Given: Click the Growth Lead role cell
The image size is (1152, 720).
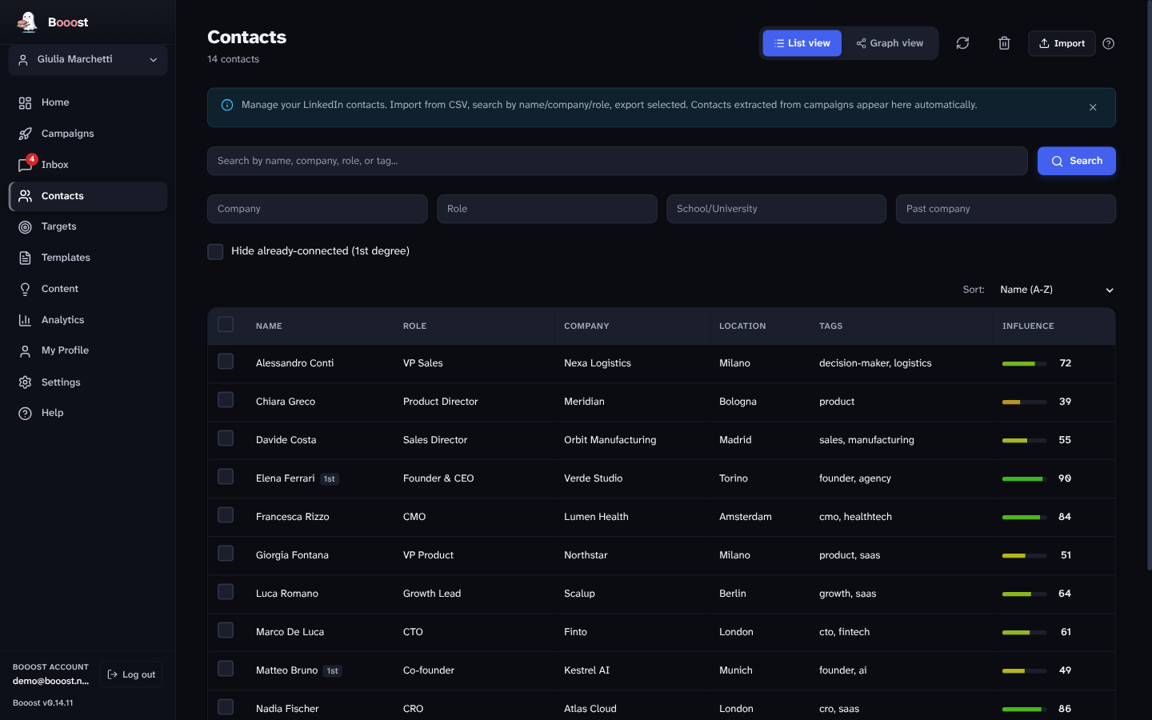Looking at the screenshot, I should tap(432, 594).
